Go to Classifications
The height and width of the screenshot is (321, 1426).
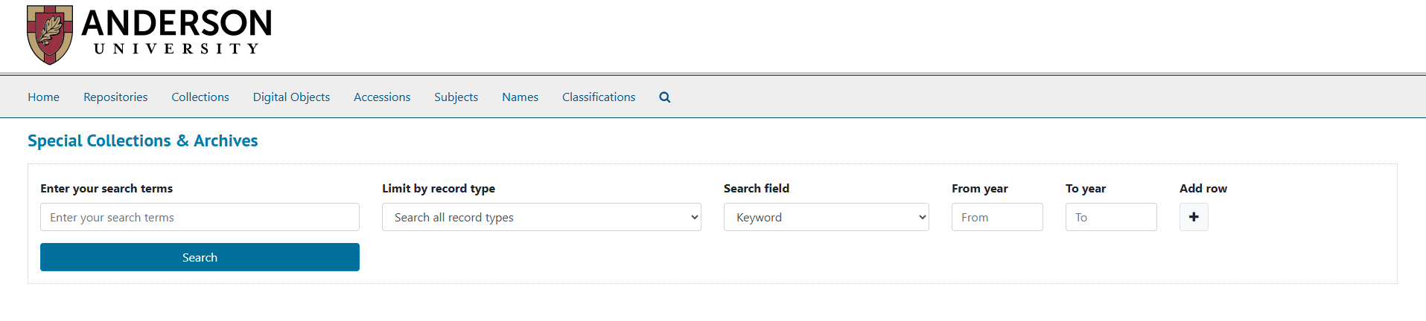pyautogui.click(x=599, y=97)
